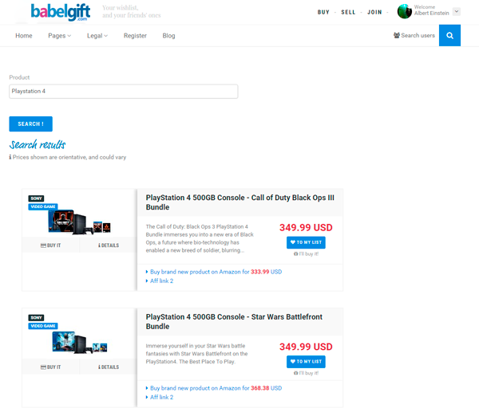
Task: Click Star Wars Battlefront bundle thumbnail
Action: 79,342
